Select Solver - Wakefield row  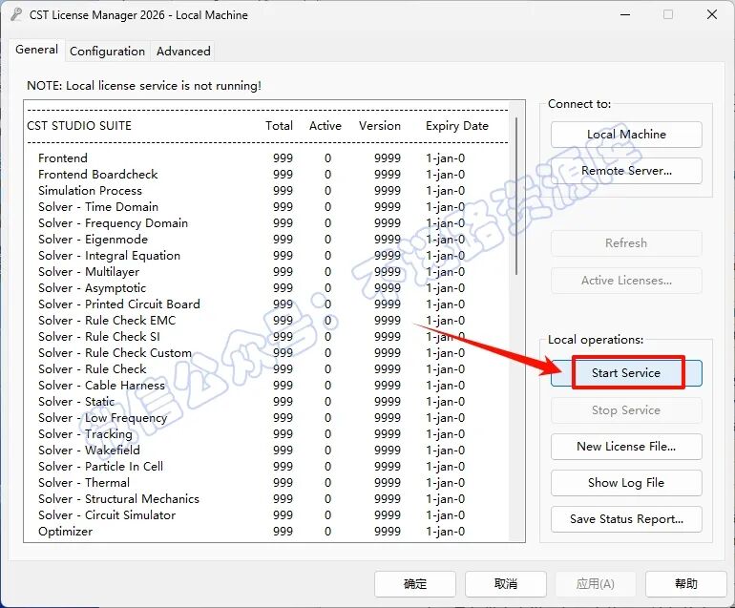[x=252, y=451]
